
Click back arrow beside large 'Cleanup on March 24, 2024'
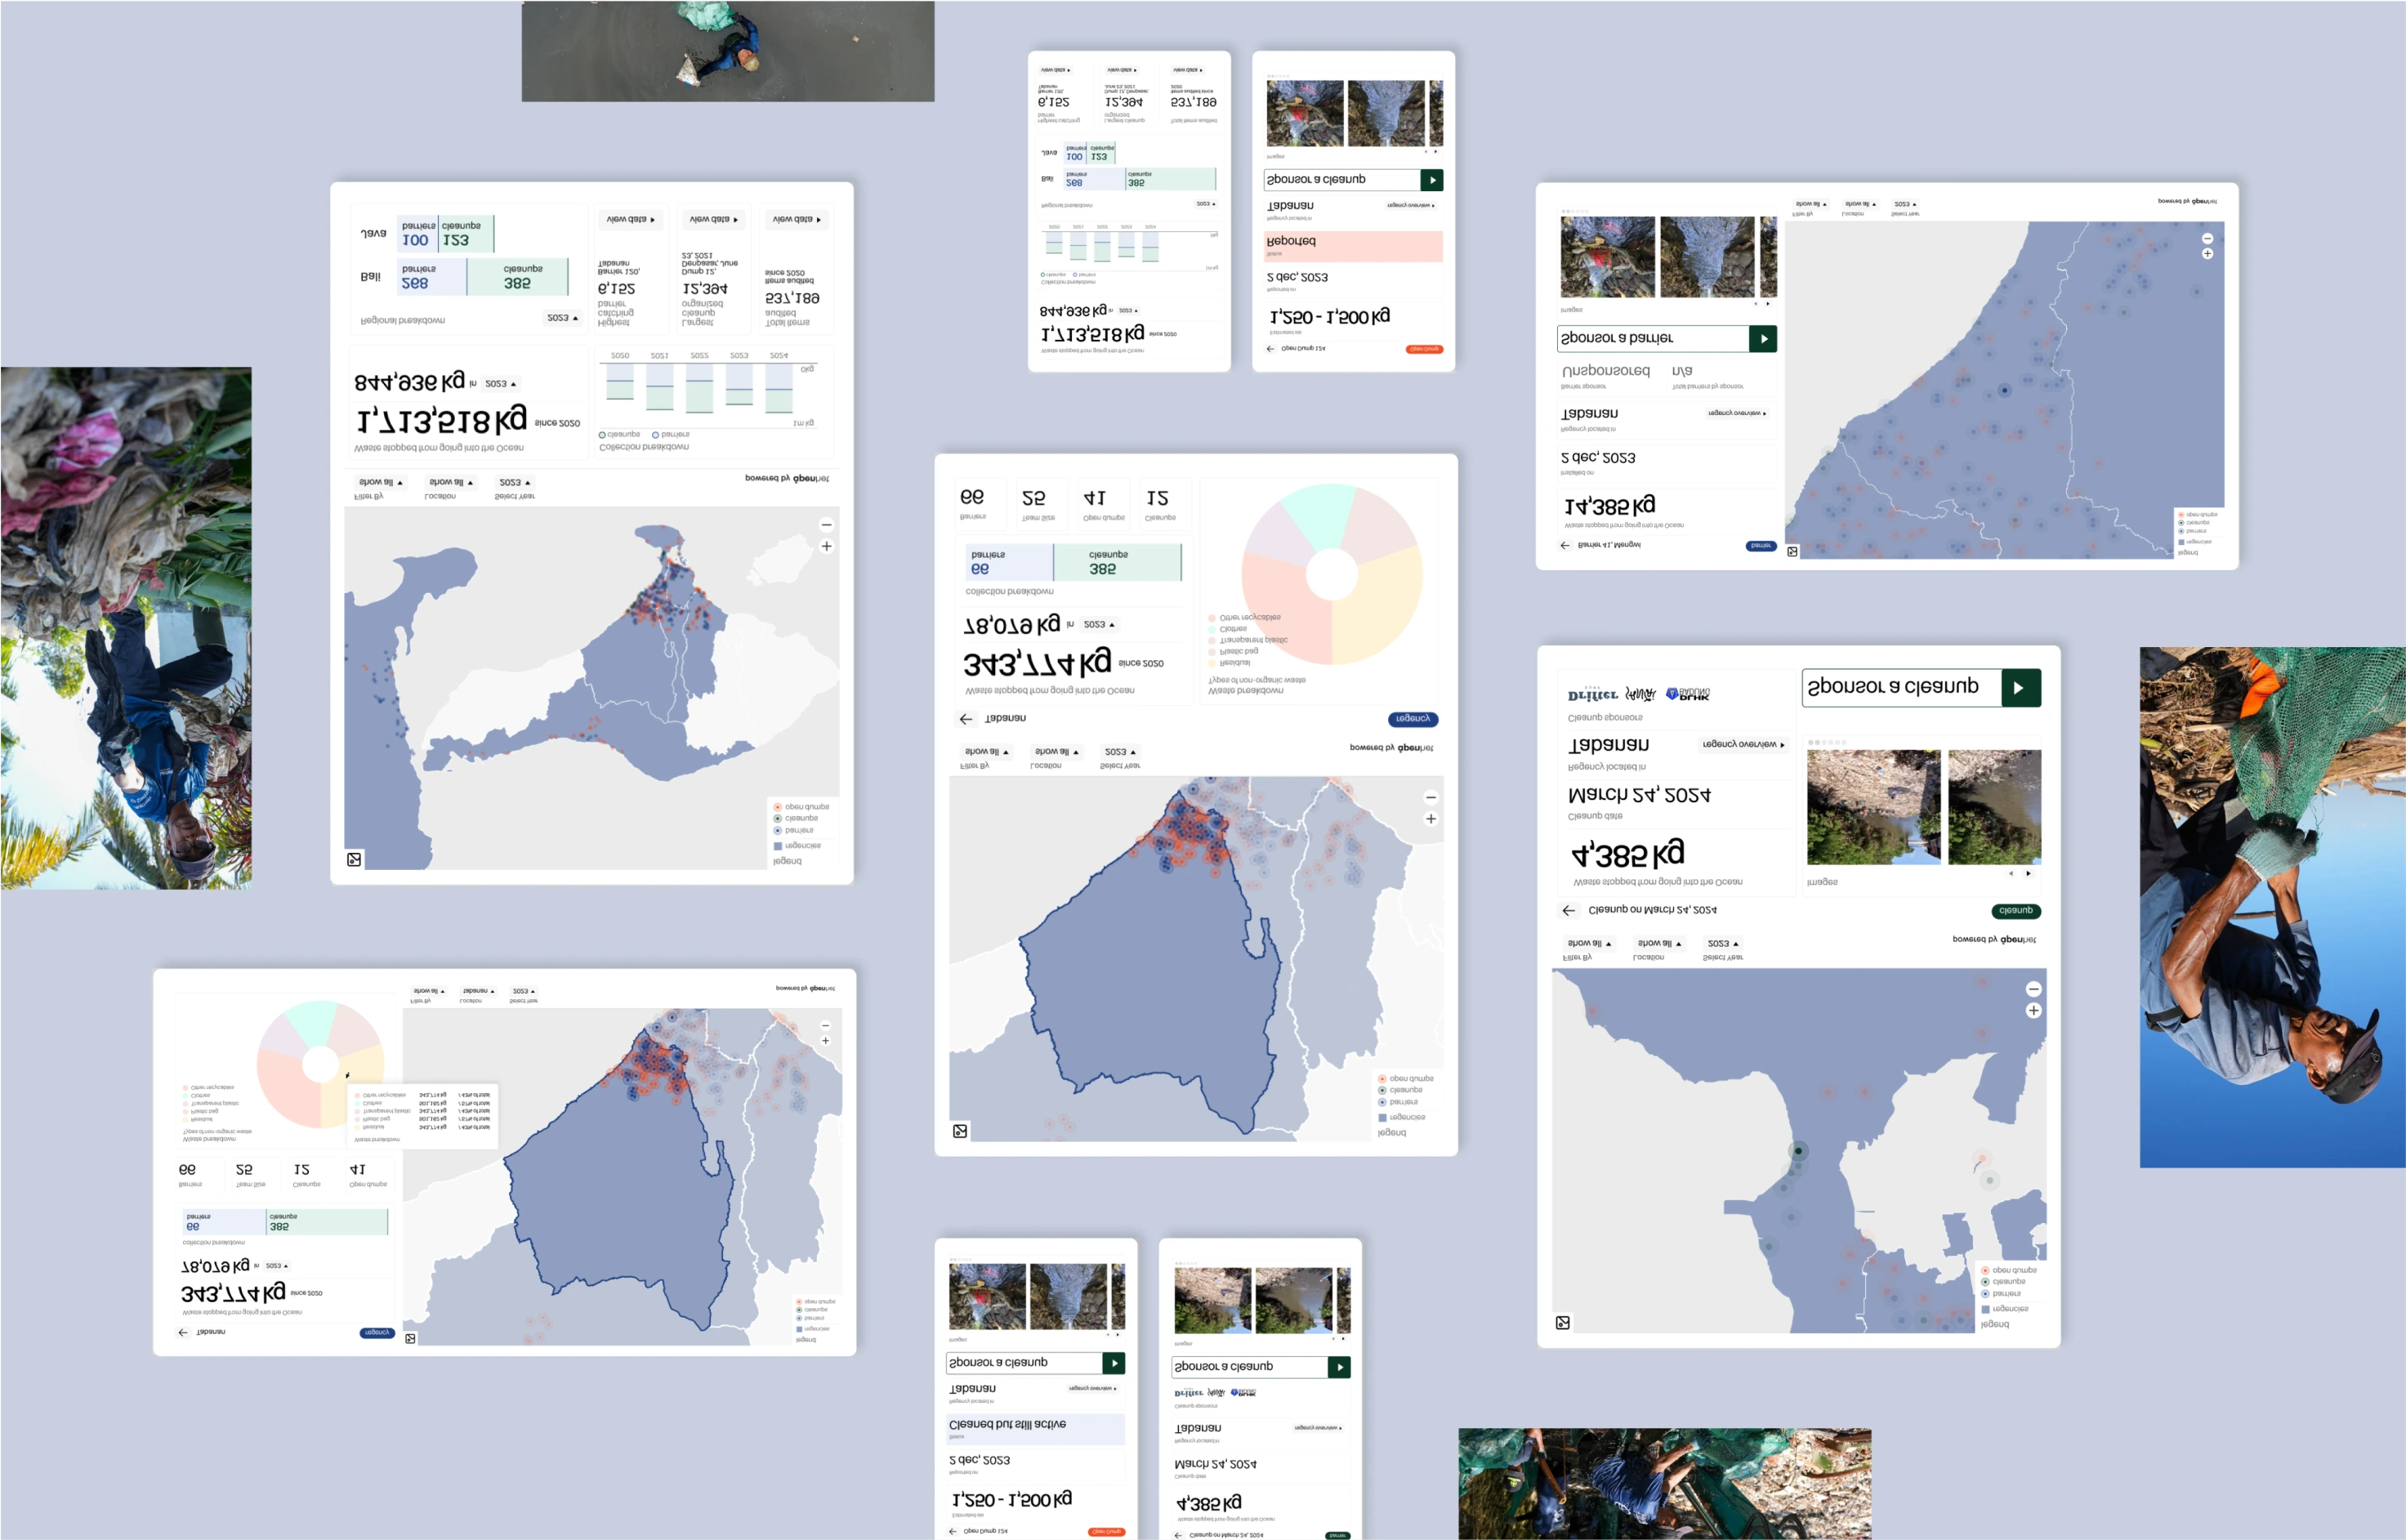click(x=1568, y=910)
